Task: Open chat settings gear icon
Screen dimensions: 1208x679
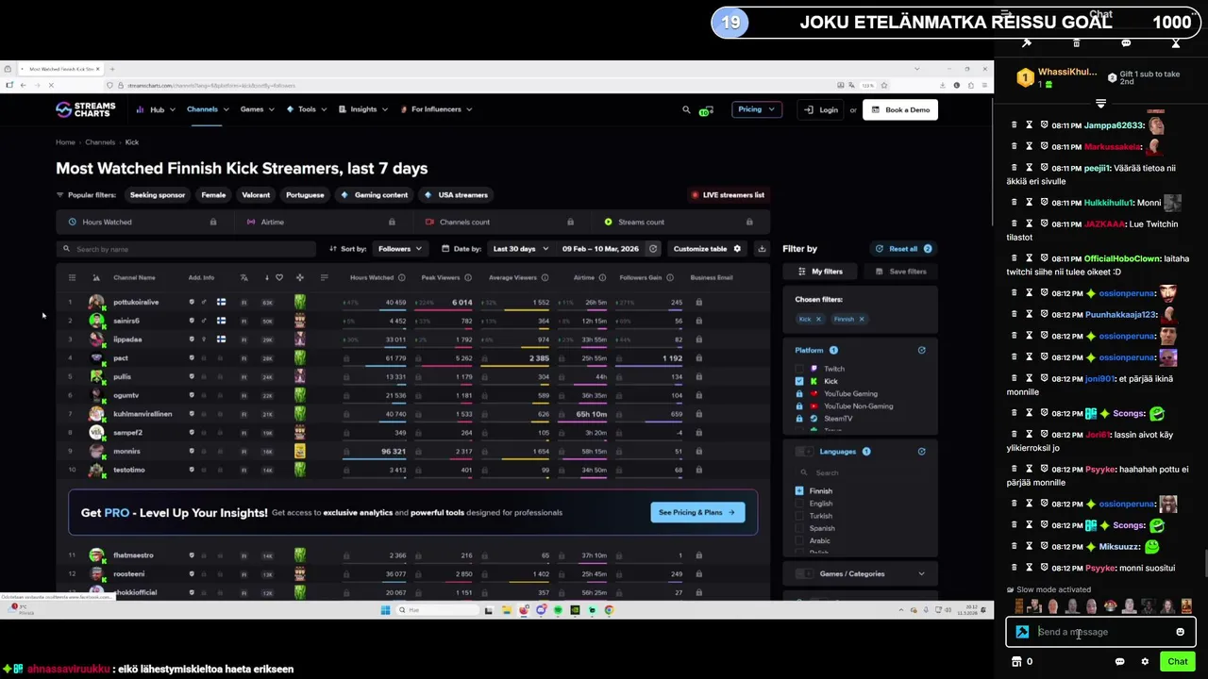Action: coord(1145,661)
